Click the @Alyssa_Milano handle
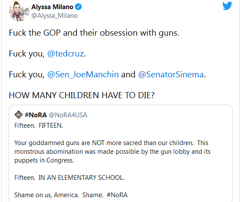The image size is (240, 202). (x=55, y=16)
